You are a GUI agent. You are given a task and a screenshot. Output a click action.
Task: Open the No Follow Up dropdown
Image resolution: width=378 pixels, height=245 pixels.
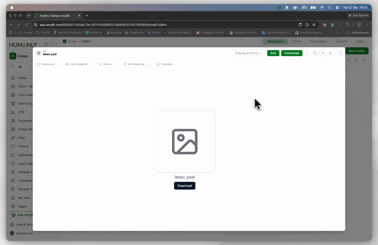pyautogui.click(x=136, y=64)
